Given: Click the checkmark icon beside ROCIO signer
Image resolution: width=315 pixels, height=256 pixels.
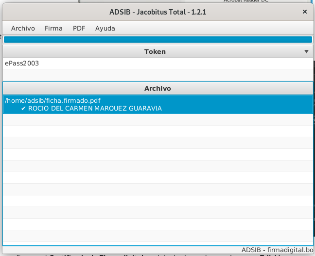Looking at the screenshot, I should point(23,109).
